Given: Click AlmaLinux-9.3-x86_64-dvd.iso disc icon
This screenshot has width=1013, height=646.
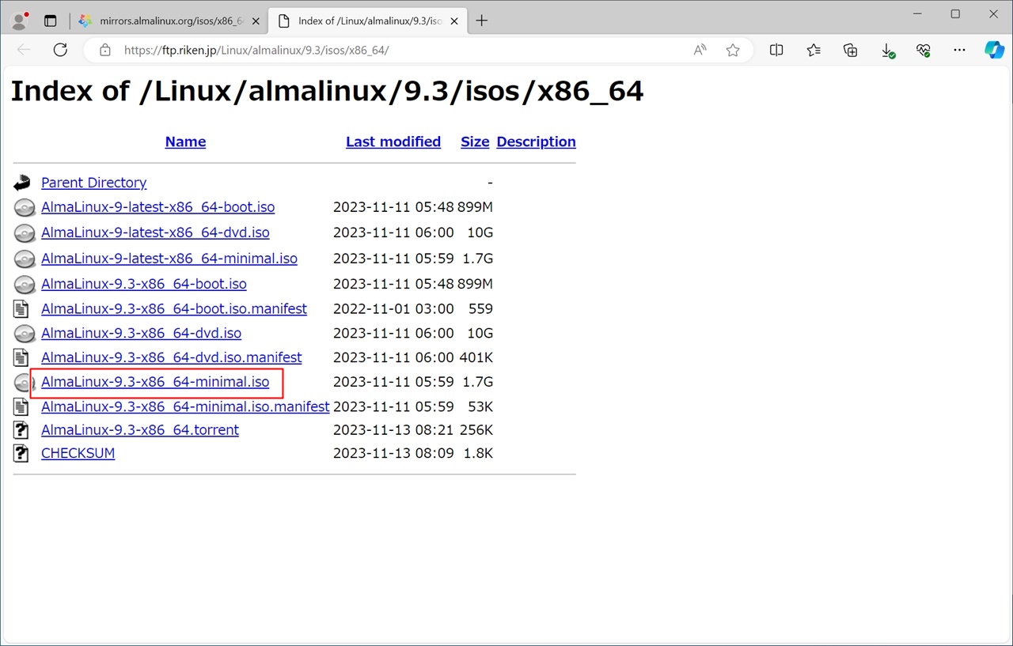Looking at the screenshot, I should tap(25, 333).
